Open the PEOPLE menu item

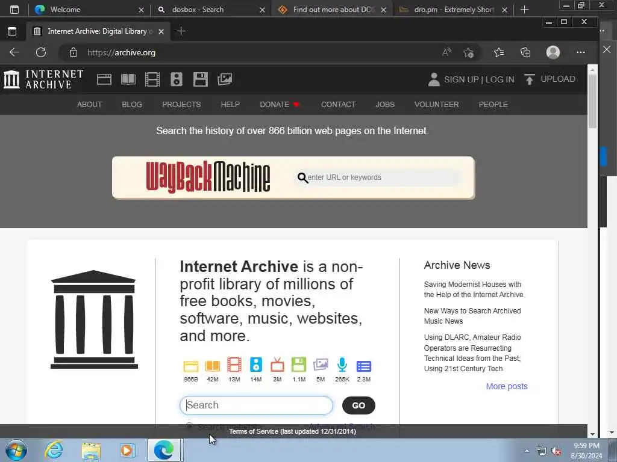coord(493,105)
